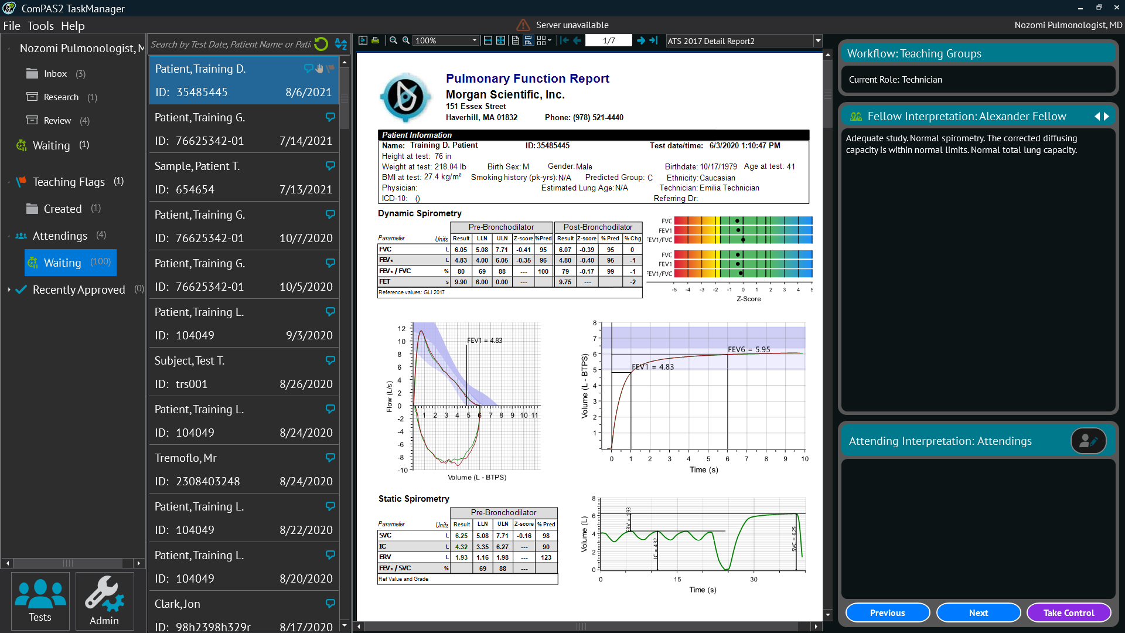The height and width of the screenshot is (633, 1125).
Task: Collapse Nozomi Pulmonologist root node
Action: pos(9,49)
